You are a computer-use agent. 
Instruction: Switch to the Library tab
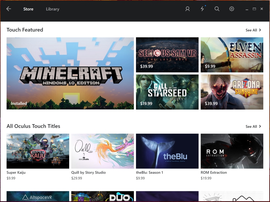coord(53,9)
